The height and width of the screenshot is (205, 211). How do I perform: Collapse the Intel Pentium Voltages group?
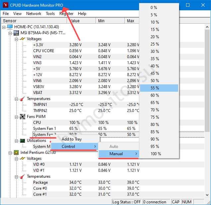point(16,159)
